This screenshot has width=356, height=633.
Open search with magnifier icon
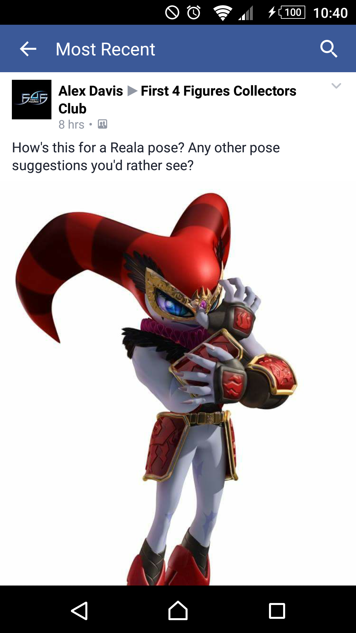pyautogui.click(x=329, y=49)
